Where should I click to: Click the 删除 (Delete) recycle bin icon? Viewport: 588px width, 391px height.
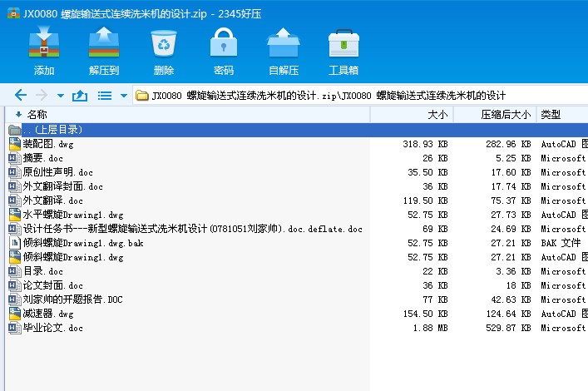click(164, 43)
